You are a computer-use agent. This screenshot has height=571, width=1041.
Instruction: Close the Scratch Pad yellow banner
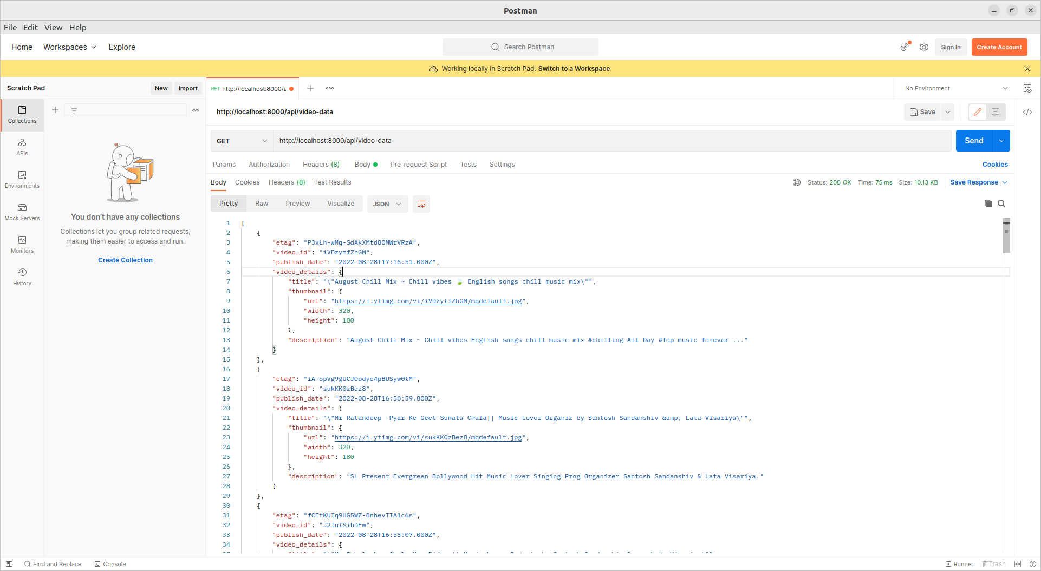point(1027,69)
